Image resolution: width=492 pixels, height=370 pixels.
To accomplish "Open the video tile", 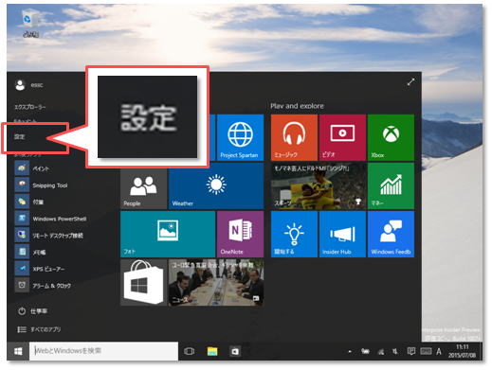I will (342, 137).
